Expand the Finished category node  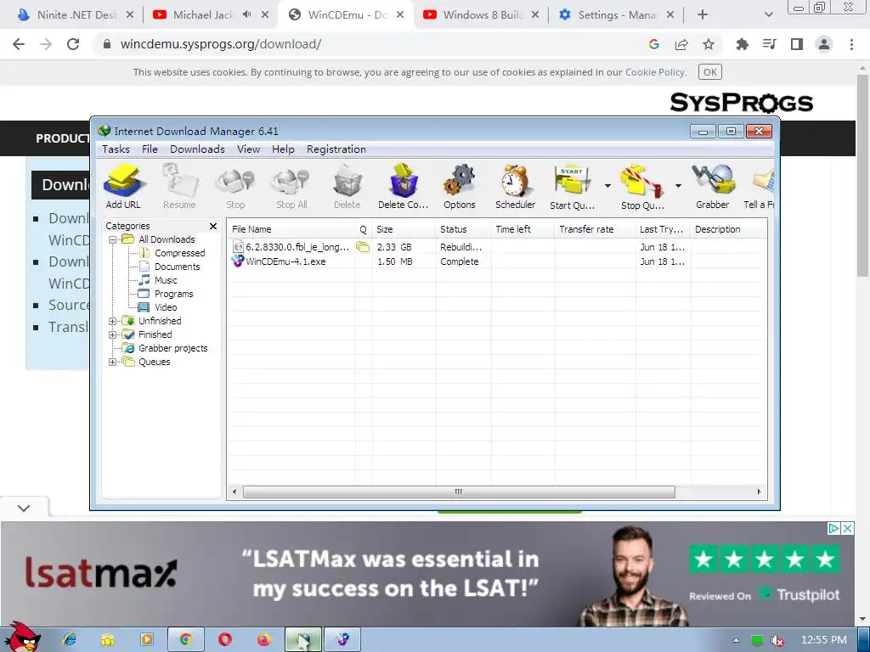pyautogui.click(x=113, y=334)
